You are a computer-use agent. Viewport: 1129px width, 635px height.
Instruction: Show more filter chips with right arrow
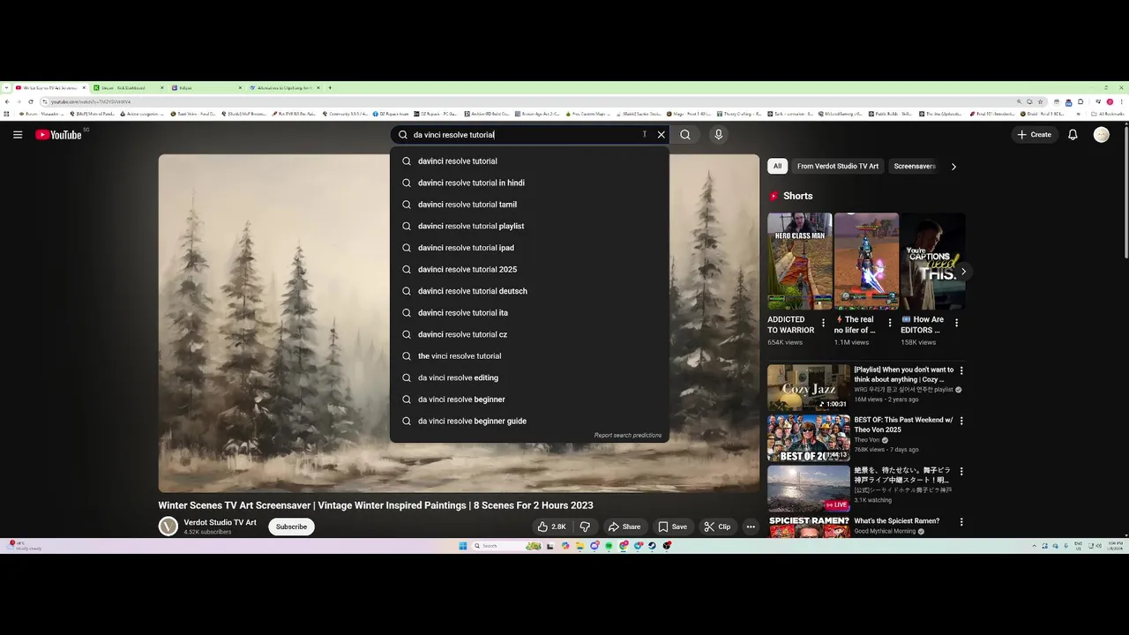[x=953, y=167]
